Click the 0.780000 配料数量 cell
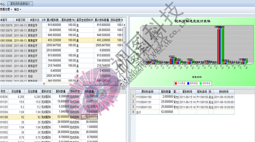 pos(61,137)
